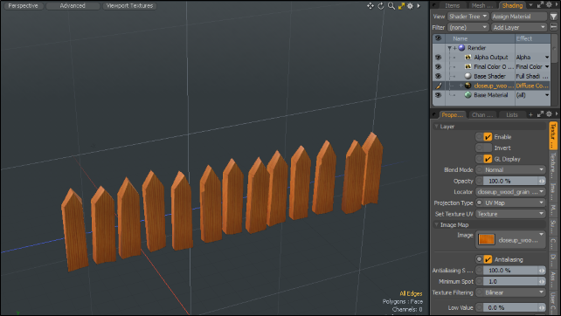Click the Render item sphere icon
The image size is (561, 316).
[x=461, y=47]
